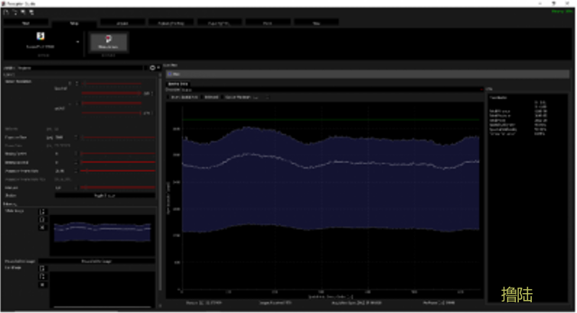Adjust the bottom red slider above the black selector bar
577x313 pixels.
(x=118, y=187)
